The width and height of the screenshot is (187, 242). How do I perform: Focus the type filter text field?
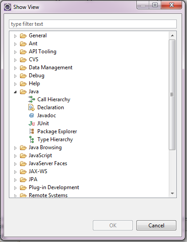click(93, 24)
